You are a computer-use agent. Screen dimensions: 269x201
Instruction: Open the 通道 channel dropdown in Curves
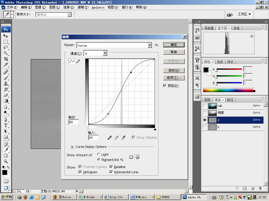[105, 53]
